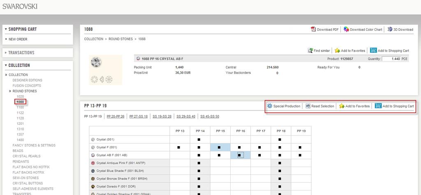Select Crystal Blue Shade F in PP 18
The height and width of the screenshot is (195, 421).
280,171
